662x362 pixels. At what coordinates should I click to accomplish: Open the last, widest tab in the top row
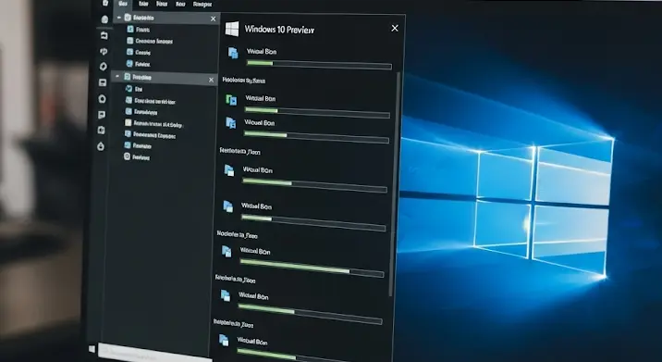pos(202,5)
